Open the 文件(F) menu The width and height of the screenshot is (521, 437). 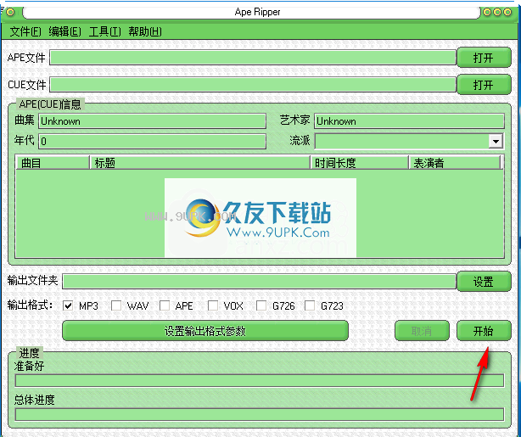pyautogui.click(x=25, y=31)
